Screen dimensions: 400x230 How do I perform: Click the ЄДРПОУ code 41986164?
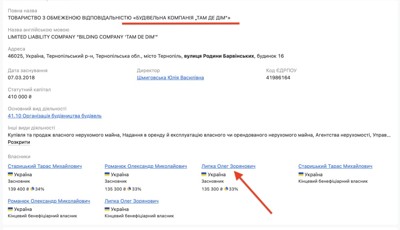[278, 78]
